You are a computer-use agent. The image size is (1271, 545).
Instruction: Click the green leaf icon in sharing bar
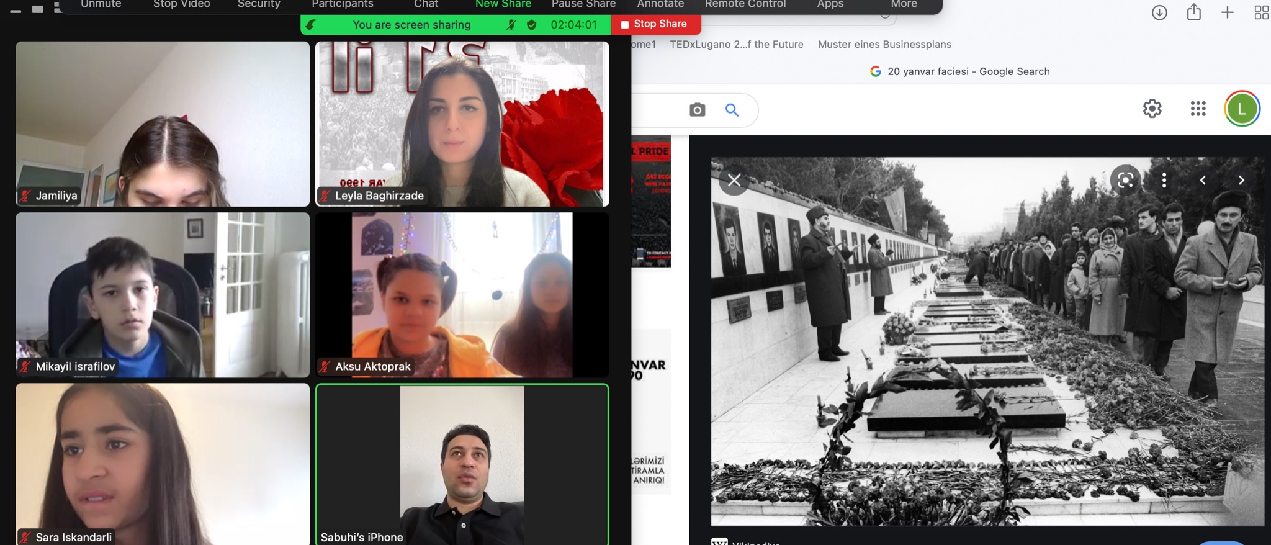click(x=311, y=25)
